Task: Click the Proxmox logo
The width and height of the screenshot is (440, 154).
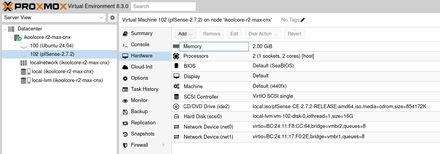Action: pos(35,6)
